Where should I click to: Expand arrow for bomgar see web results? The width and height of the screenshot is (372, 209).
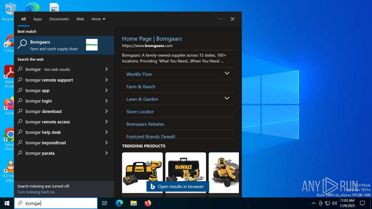106,69
